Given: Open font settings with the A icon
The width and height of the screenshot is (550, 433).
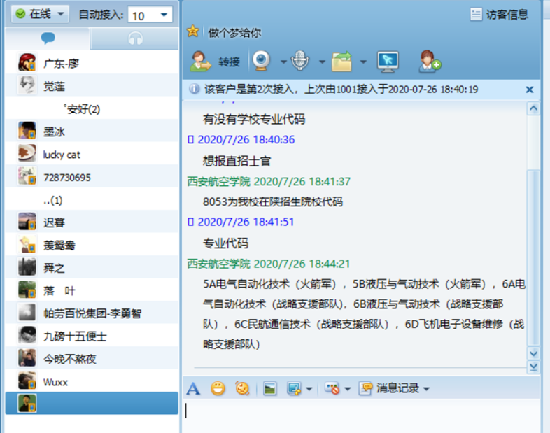Looking at the screenshot, I should point(194,389).
